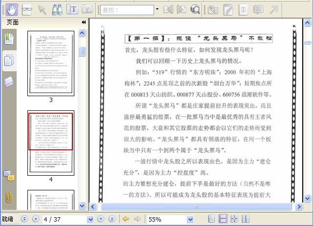Switch to single page layout
Screen dimensions: 313x226
point(211,219)
